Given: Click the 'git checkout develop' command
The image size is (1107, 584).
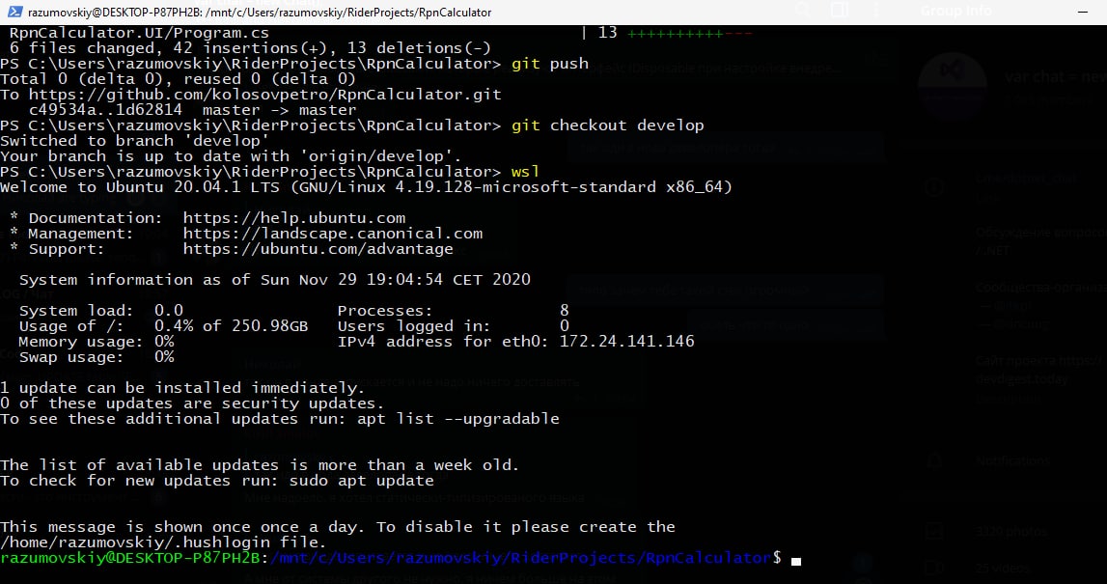Looking at the screenshot, I should [x=607, y=125].
